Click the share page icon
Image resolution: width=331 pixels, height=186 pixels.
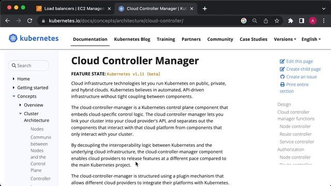click(x=266, y=21)
